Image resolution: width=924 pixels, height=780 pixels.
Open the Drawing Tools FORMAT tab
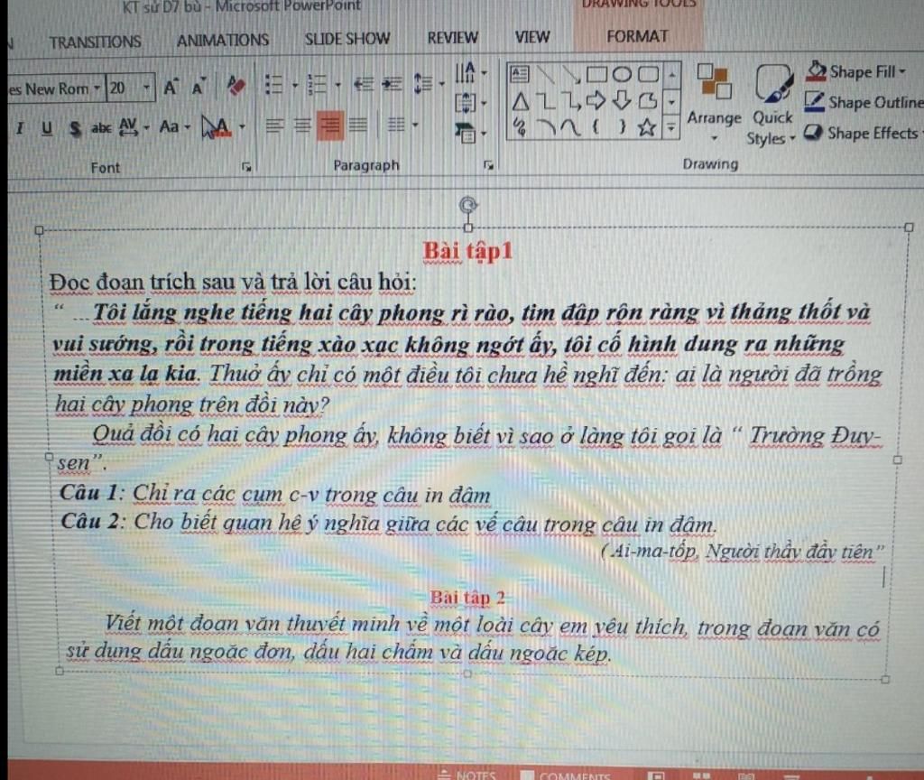coord(638,36)
